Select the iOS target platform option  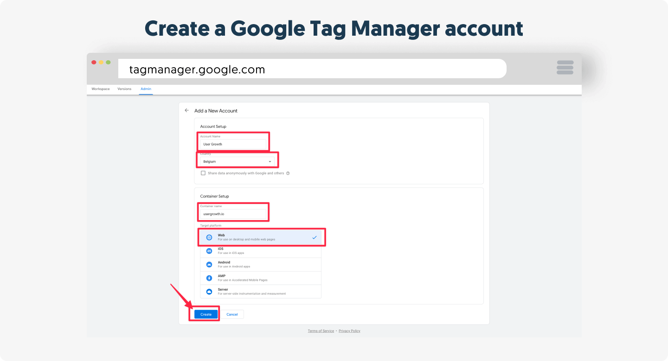[x=260, y=251]
